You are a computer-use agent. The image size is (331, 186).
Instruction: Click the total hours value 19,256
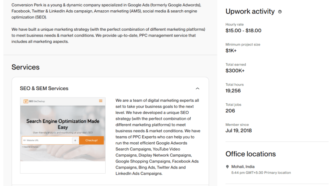click(x=233, y=91)
